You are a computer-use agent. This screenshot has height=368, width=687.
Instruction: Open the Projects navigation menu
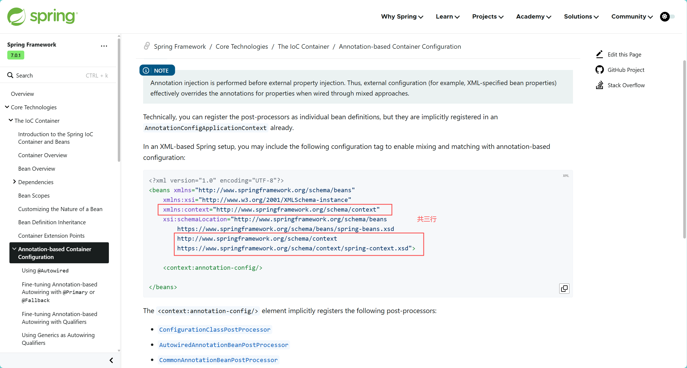(x=488, y=16)
